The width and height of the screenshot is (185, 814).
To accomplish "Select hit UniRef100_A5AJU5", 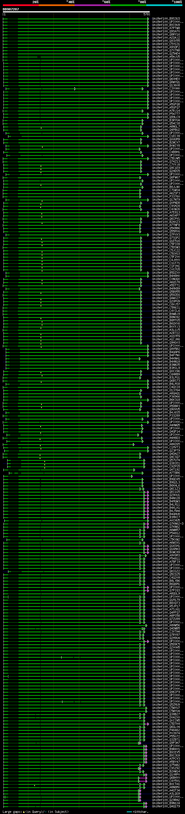I will (x=166, y=57).
